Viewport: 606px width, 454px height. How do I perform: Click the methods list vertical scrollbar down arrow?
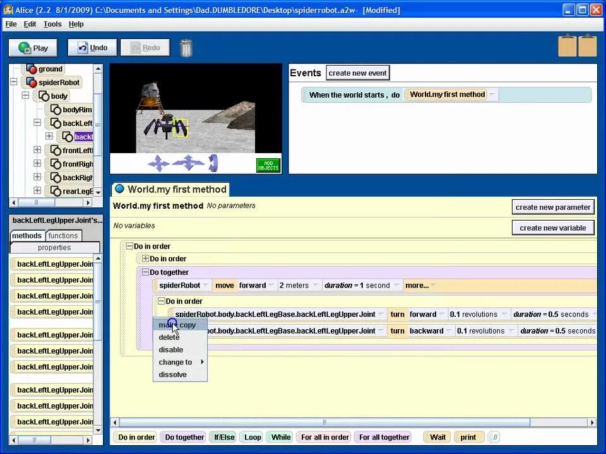click(x=98, y=430)
